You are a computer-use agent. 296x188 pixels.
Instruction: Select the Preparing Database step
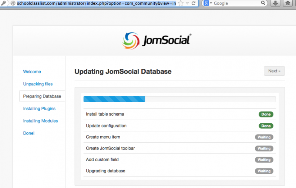[x=42, y=96]
